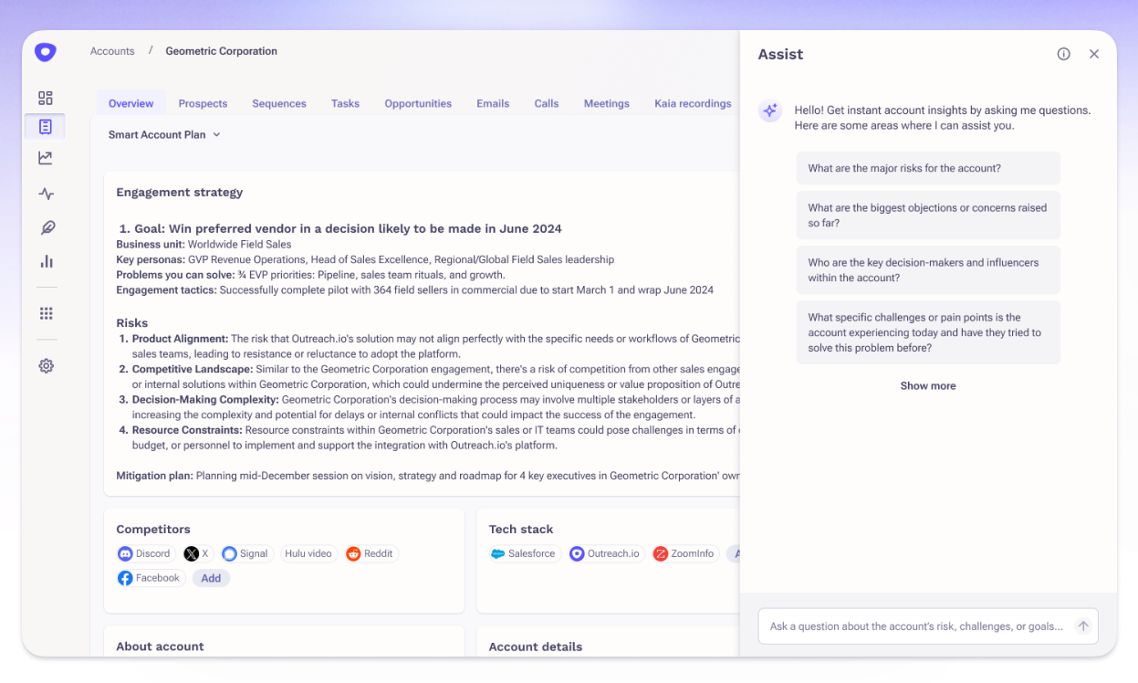Ask the key decision-makers and influencers suggestion
The width and height of the screenshot is (1138, 683).
click(x=928, y=270)
